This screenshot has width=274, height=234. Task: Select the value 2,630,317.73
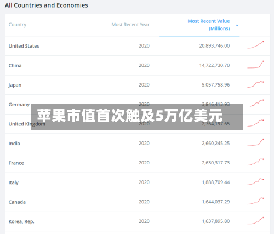[x=215, y=163]
